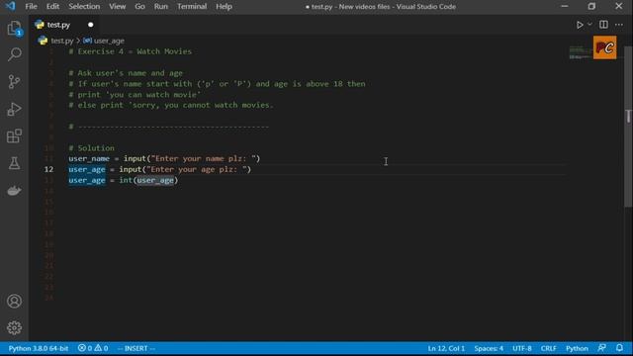The width and height of the screenshot is (633, 356).
Task: Open the Go menu
Action: pos(139,7)
